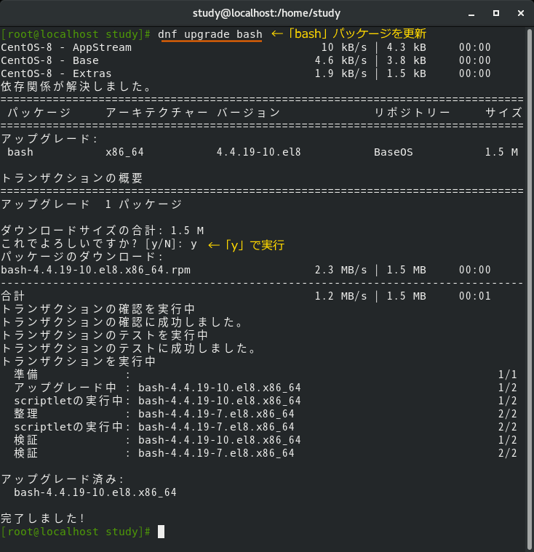This screenshot has width=534, height=552.
Task: Click the 2.3 MB/s download speed
Action: [x=340, y=270]
